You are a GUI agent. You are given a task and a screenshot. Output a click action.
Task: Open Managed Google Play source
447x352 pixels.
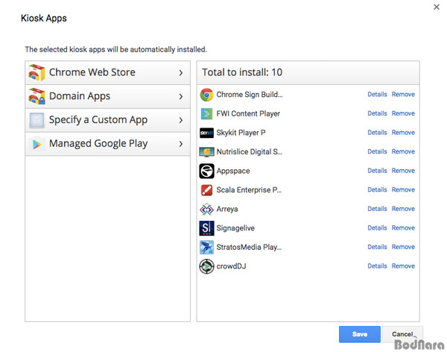(107, 144)
